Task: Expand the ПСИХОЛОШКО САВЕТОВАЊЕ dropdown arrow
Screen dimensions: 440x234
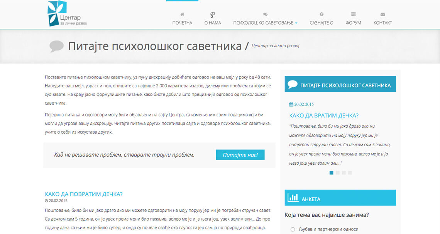Action: (296, 23)
